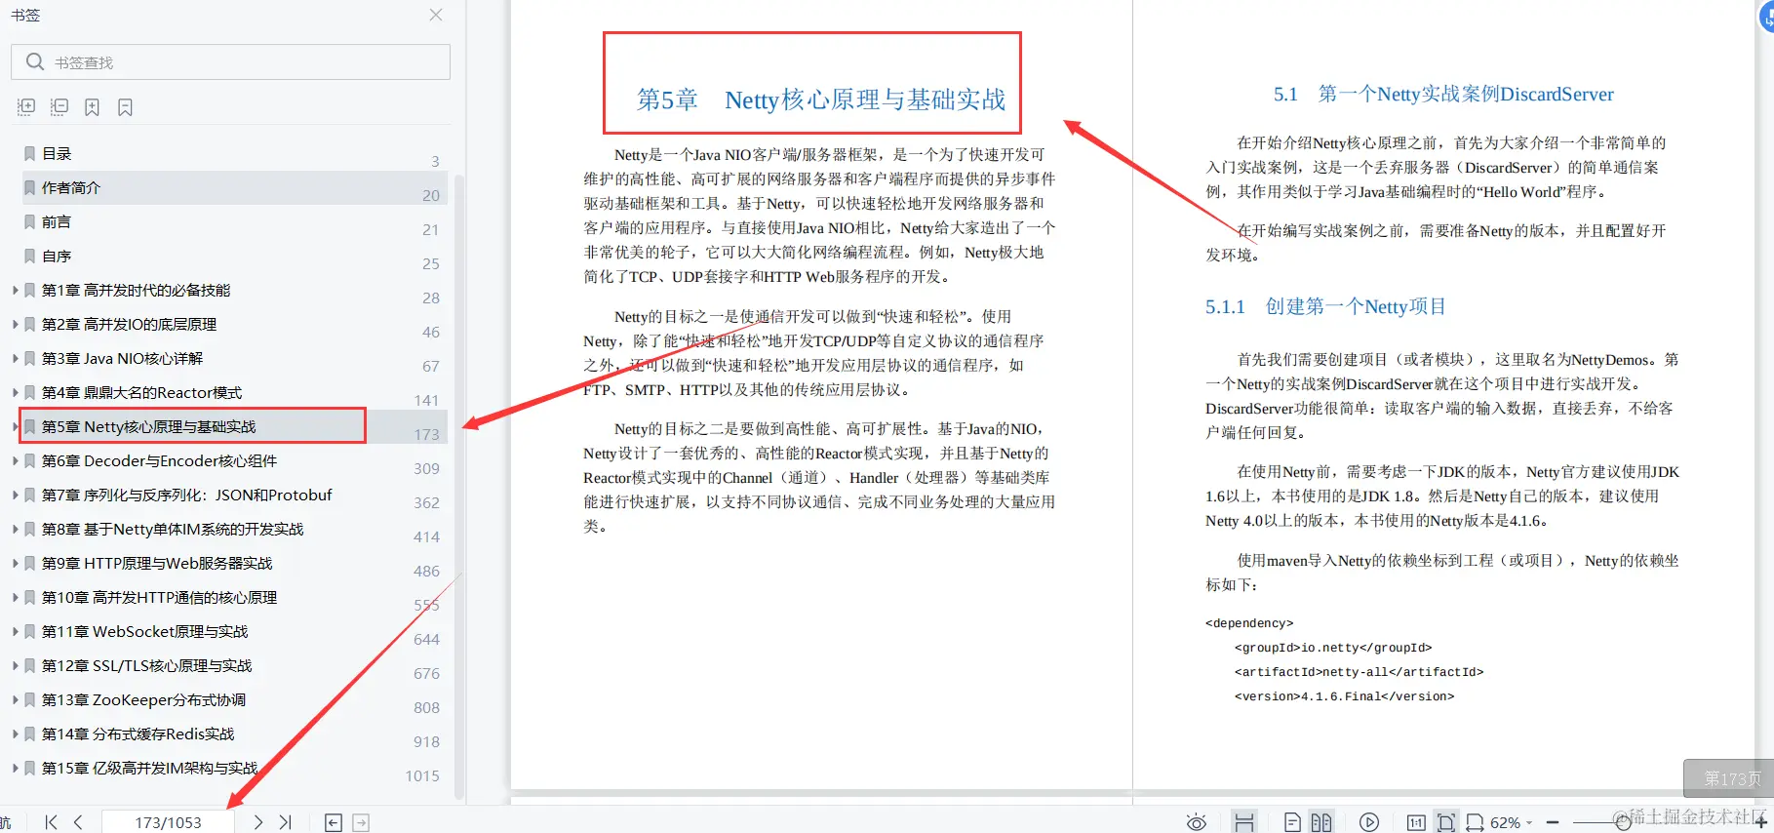
Task: Expand 第14章 分布式缓存Redis实战
Action: click(x=15, y=734)
